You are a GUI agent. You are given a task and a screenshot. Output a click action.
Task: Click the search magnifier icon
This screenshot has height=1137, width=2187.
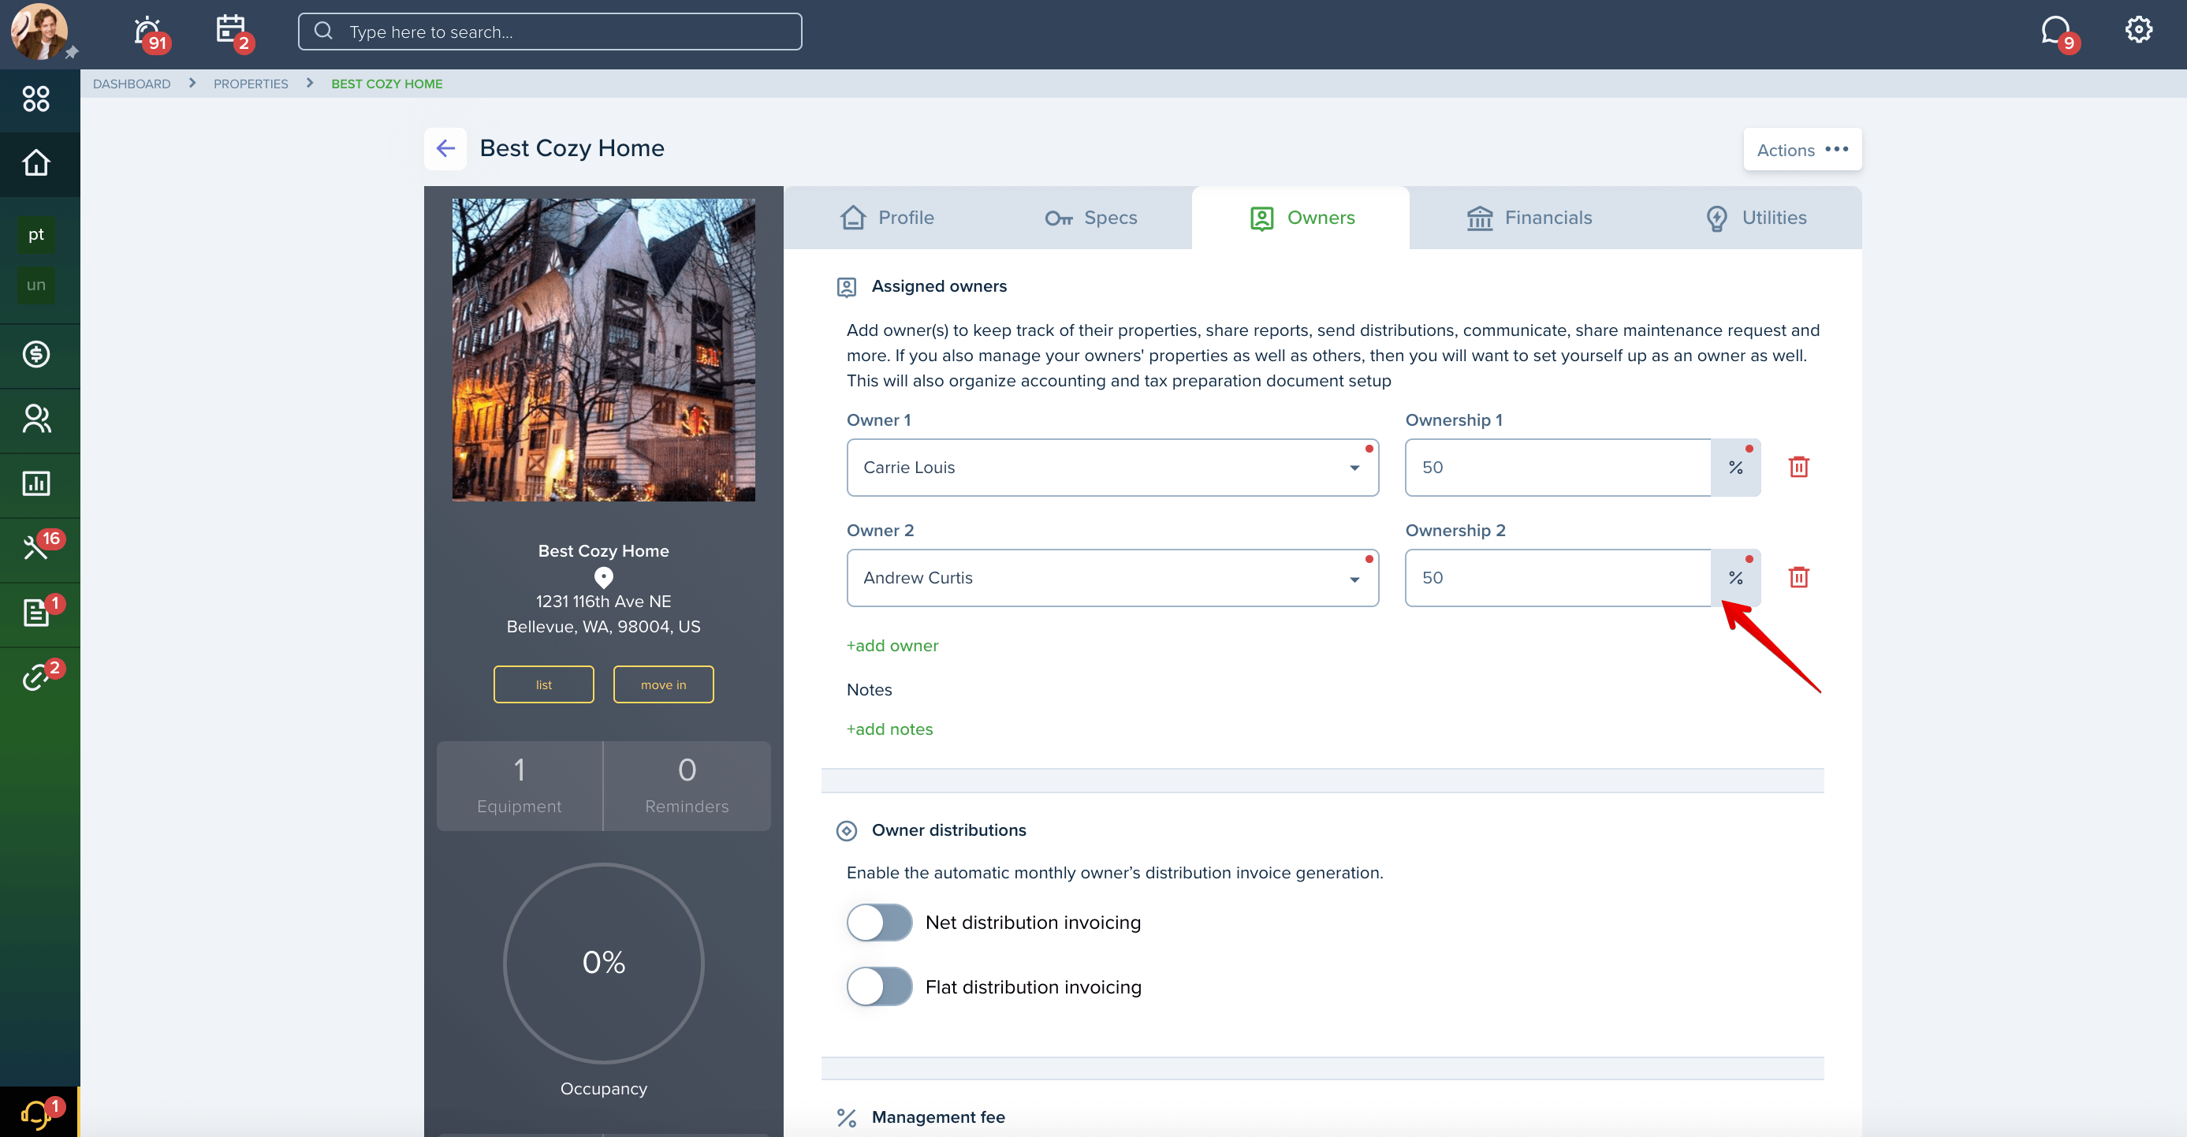[x=323, y=32]
